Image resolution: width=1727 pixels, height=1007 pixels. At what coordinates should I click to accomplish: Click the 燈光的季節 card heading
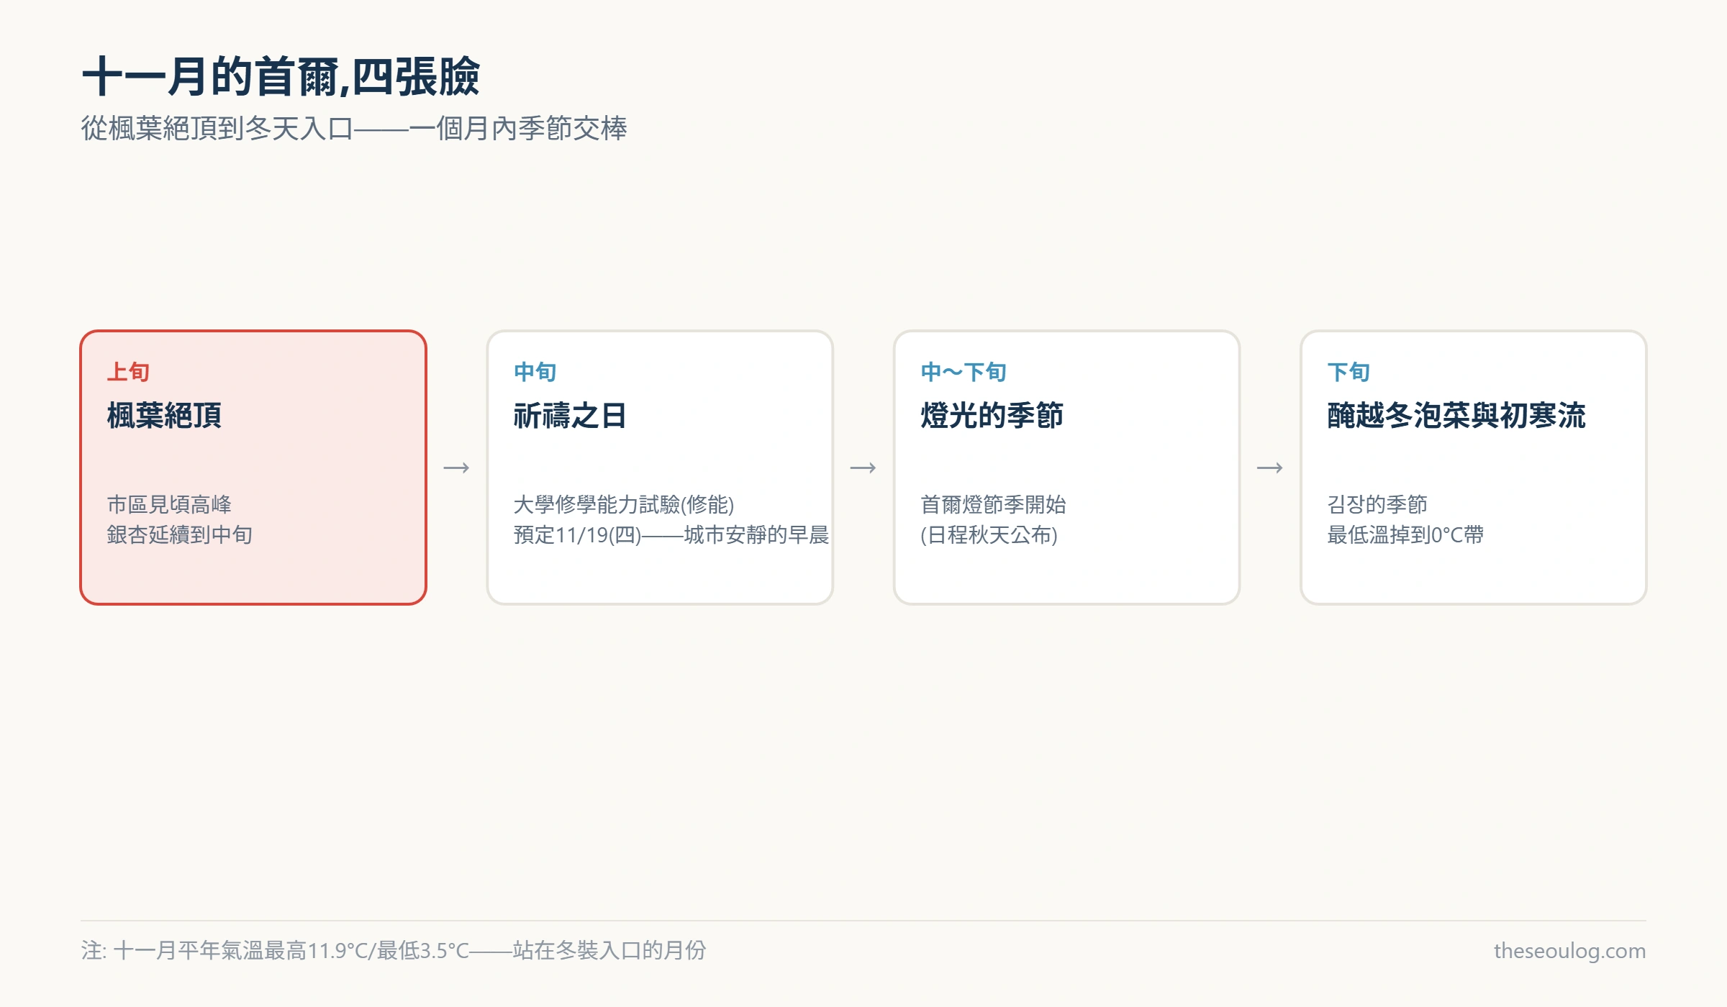[992, 416]
